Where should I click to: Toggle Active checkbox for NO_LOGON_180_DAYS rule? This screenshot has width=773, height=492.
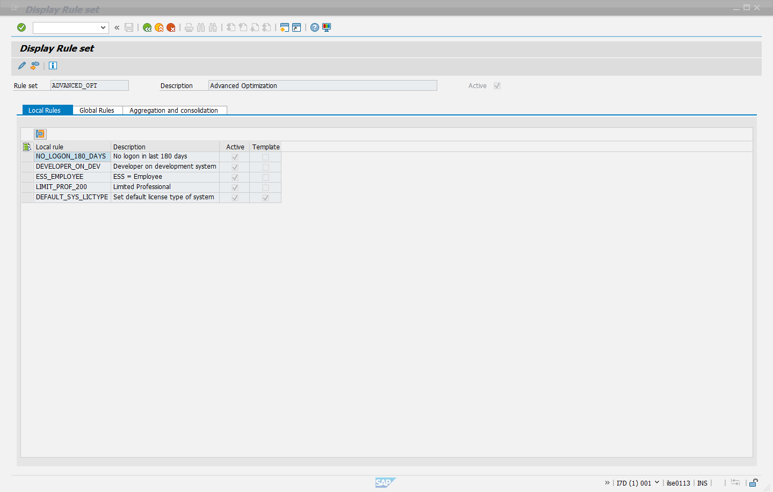(x=235, y=157)
